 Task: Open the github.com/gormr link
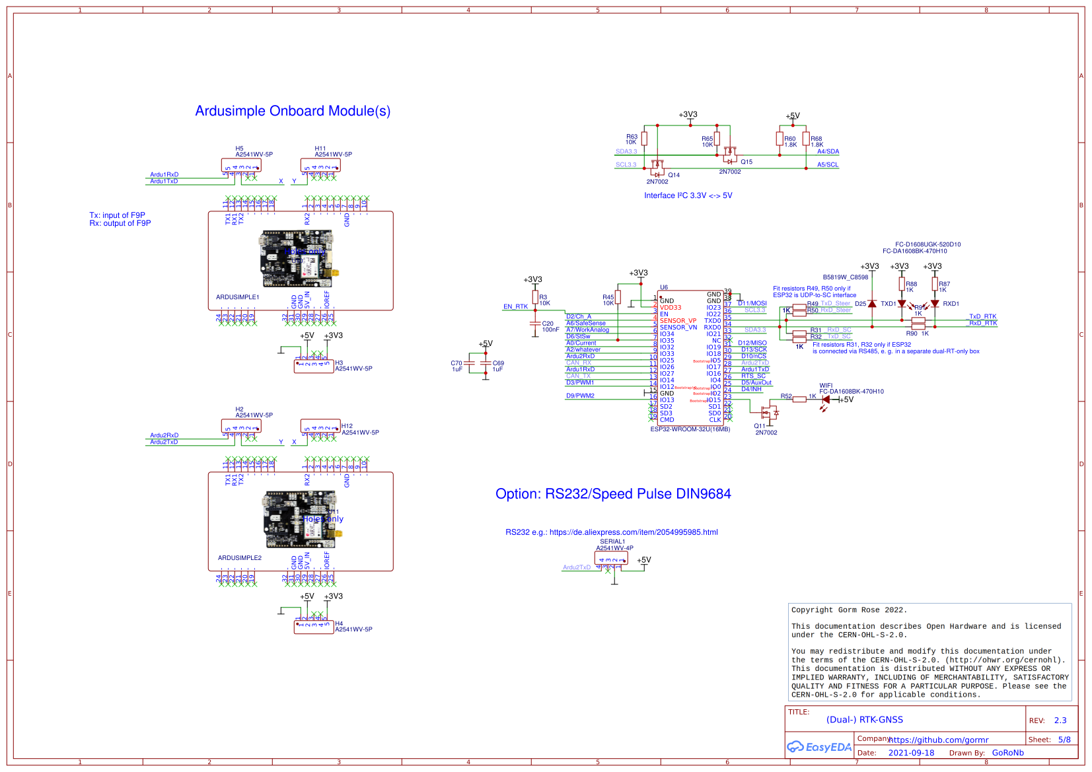point(938,740)
